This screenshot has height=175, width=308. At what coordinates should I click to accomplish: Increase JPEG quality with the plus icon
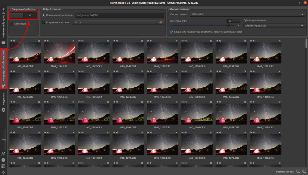pos(238,21)
